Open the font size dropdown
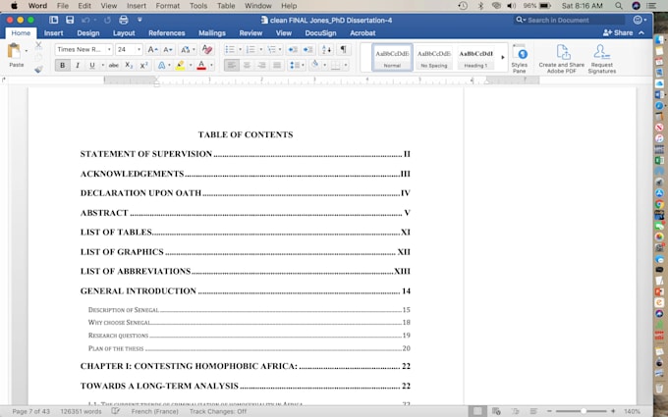668x417 pixels. tap(139, 50)
